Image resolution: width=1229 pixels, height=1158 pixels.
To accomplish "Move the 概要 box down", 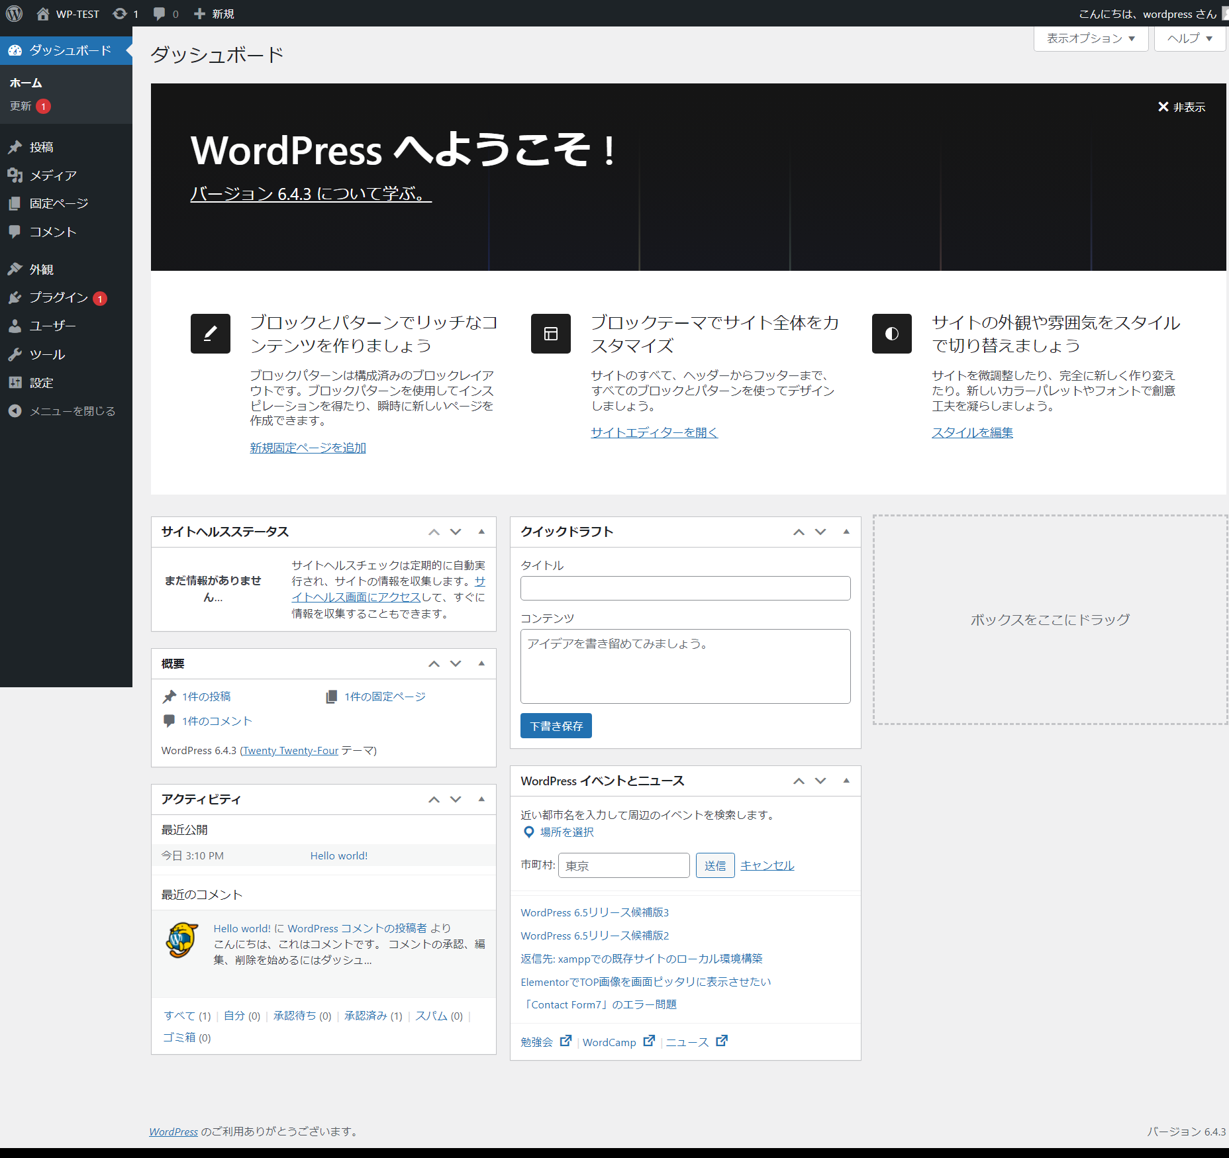I will click(456, 663).
